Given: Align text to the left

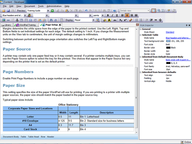Looking at the screenshot, I should coord(123,15).
